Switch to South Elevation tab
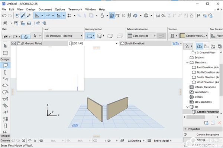The height and width of the screenshot is (148, 223). (x=146, y=43)
